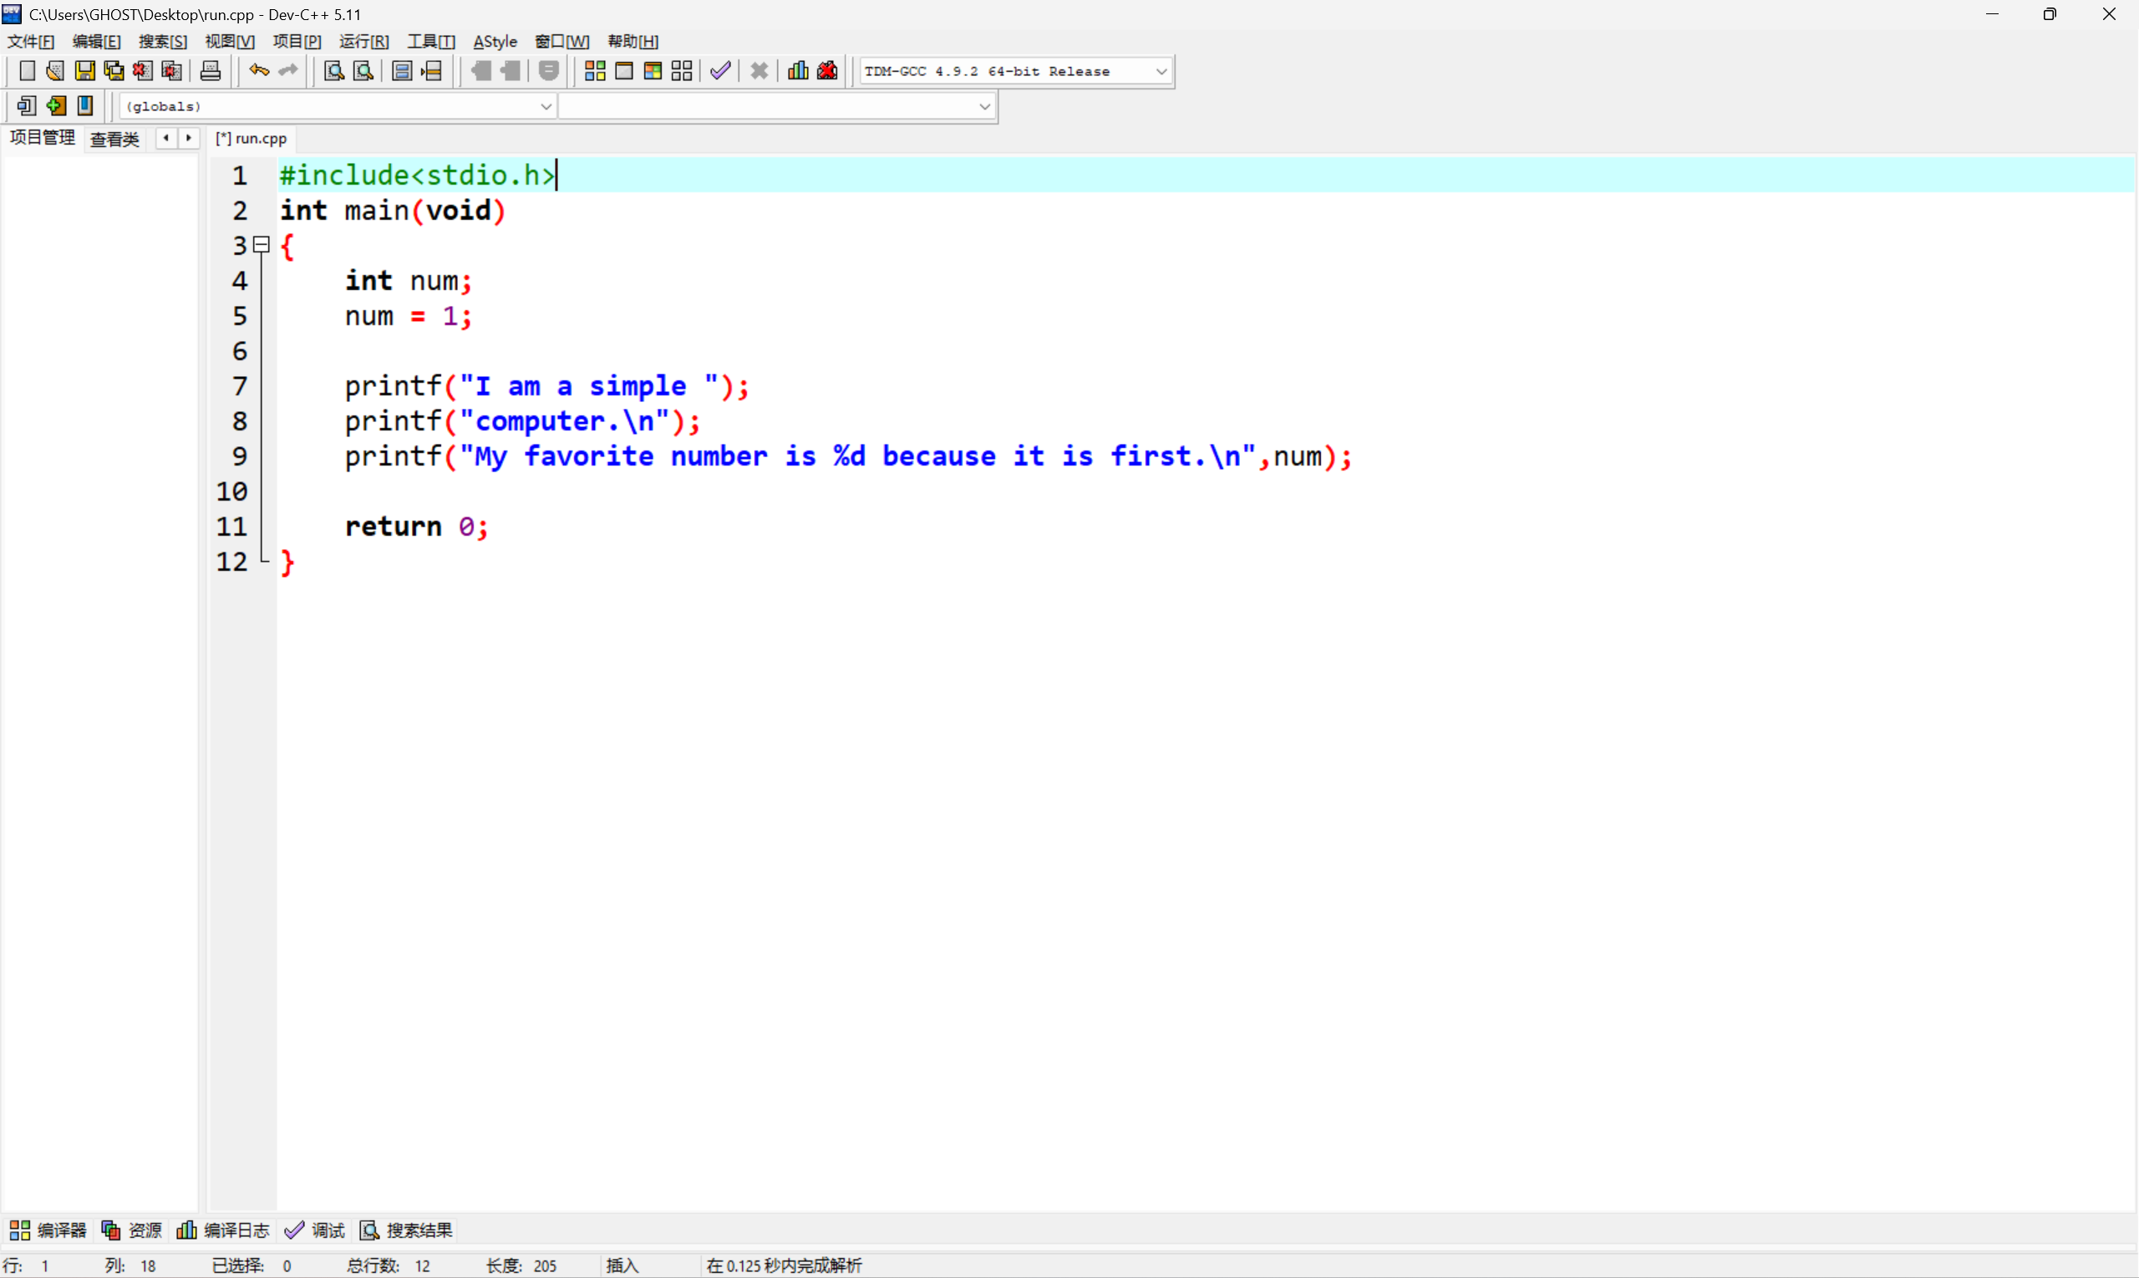Collapse the code fold at line 3

pos(262,246)
